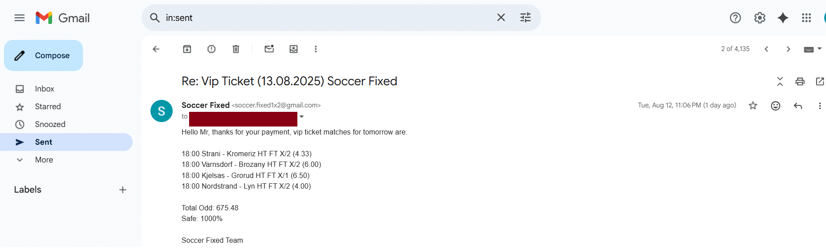Create a new label with the plus button
This screenshot has width=826, height=249.
point(123,190)
